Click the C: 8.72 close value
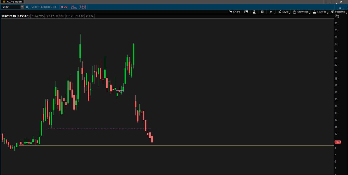This screenshot has height=175, width=348. [79, 16]
